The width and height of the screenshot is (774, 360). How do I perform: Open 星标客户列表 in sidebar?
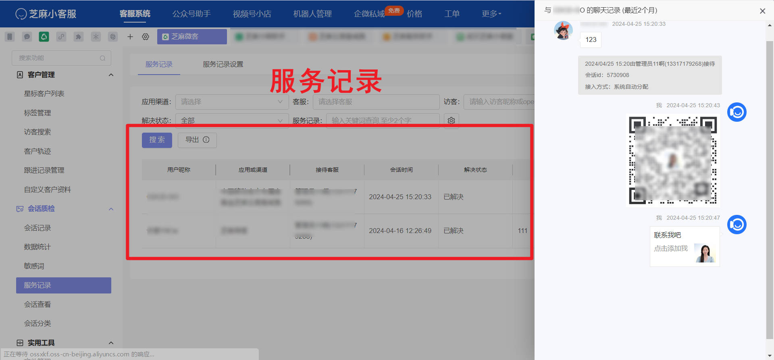click(44, 94)
